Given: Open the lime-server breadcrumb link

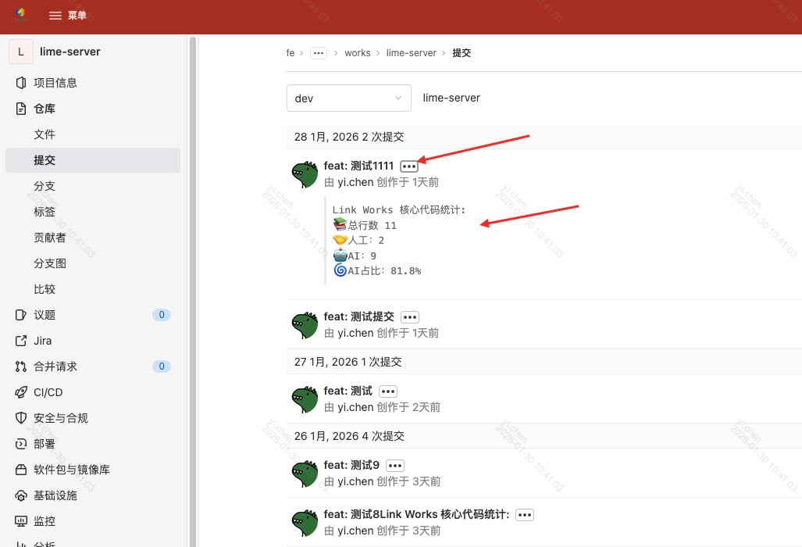Looking at the screenshot, I should [x=412, y=52].
